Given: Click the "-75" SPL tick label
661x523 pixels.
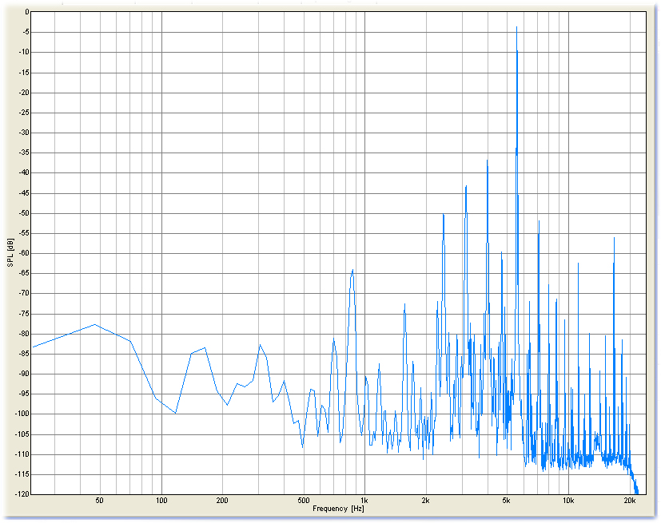Looking at the screenshot, I should (23, 314).
